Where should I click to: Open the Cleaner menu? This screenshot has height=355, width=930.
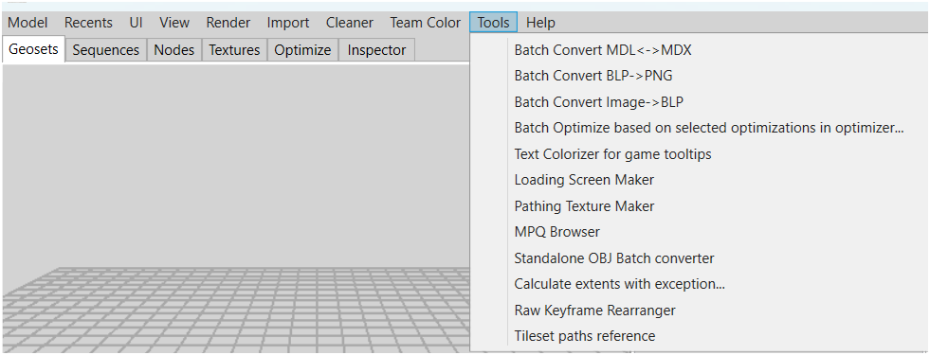pos(350,23)
